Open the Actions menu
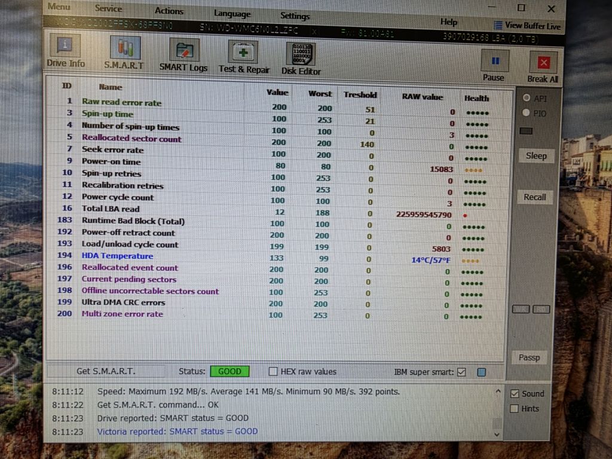612x459 pixels. [x=169, y=11]
